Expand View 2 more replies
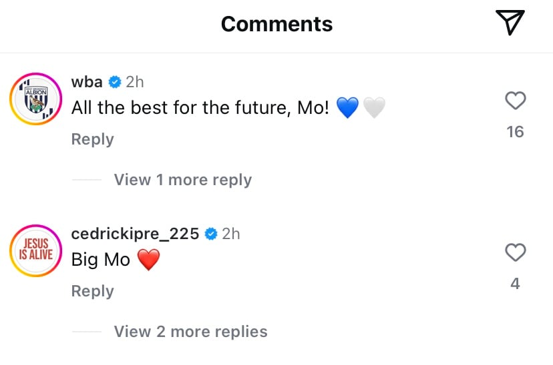 [190, 332]
